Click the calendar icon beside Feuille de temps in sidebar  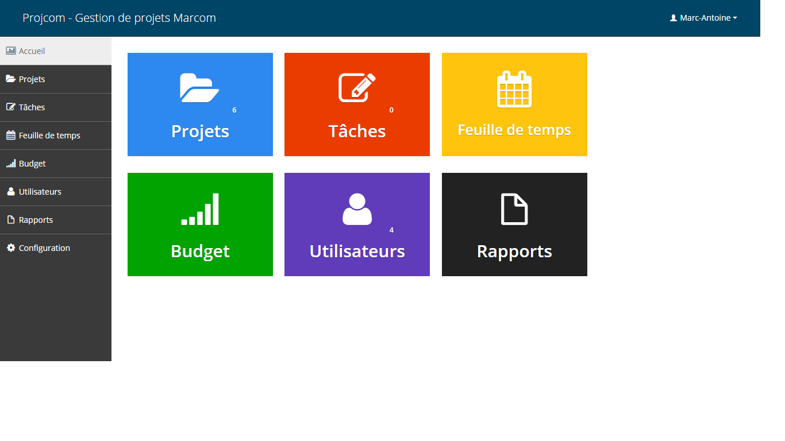click(x=10, y=136)
